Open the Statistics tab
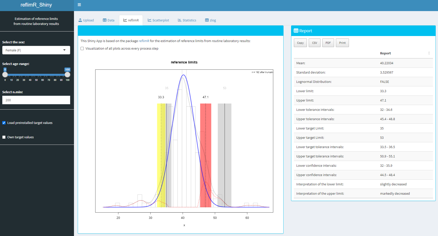Viewport: 438px width, 236px height. click(x=187, y=20)
